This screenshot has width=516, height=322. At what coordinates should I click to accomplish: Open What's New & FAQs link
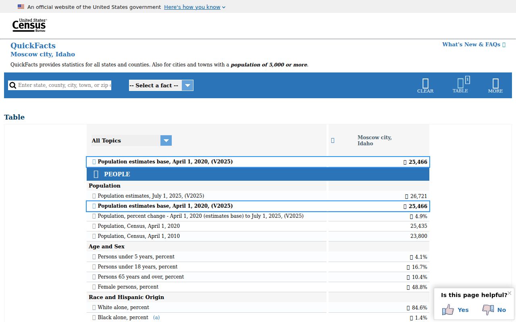tap(474, 44)
